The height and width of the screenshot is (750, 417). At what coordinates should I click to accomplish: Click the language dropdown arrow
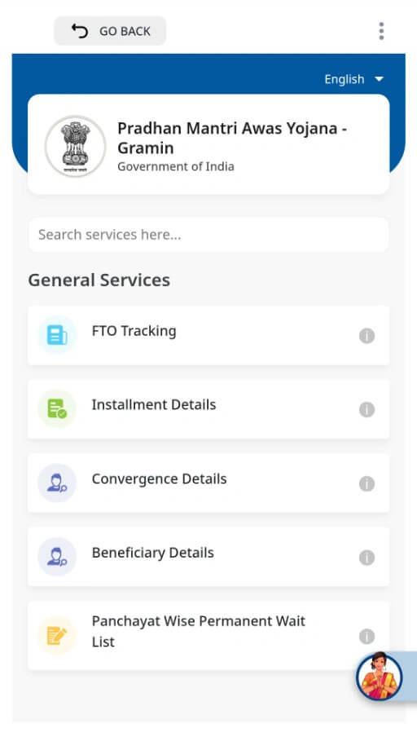[x=380, y=79]
